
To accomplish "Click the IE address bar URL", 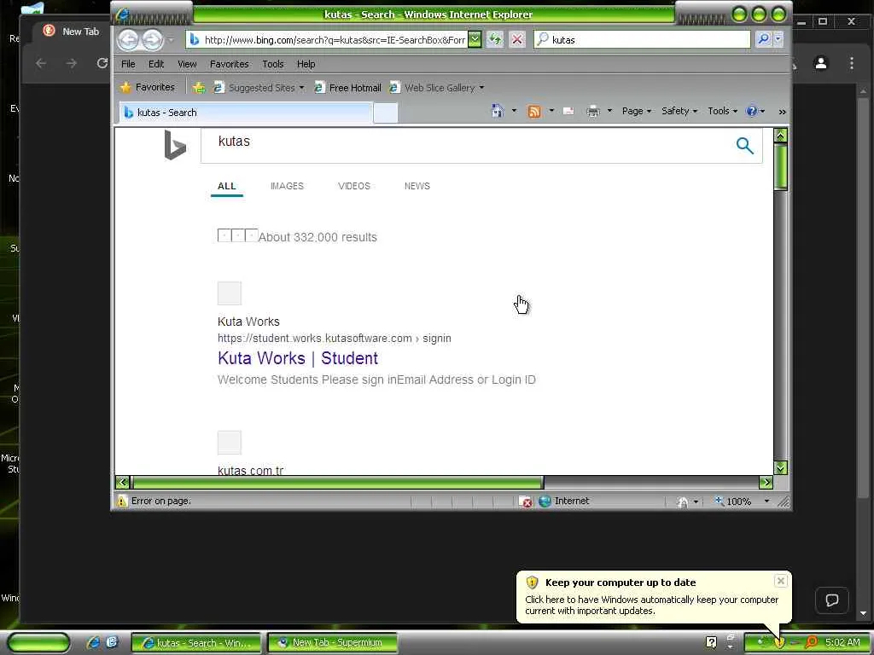I will 335,39.
